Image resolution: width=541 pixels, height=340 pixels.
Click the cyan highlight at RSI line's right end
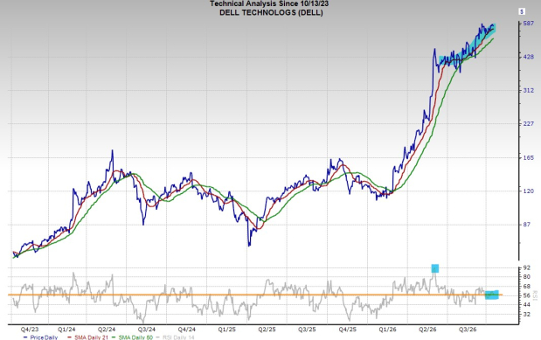tap(492, 295)
